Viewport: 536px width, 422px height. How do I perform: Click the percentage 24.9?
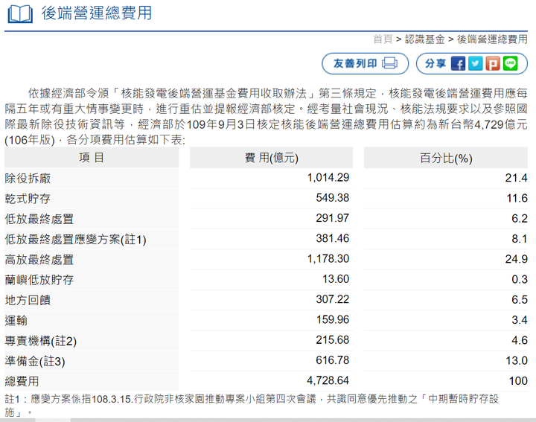click(516, 259)
